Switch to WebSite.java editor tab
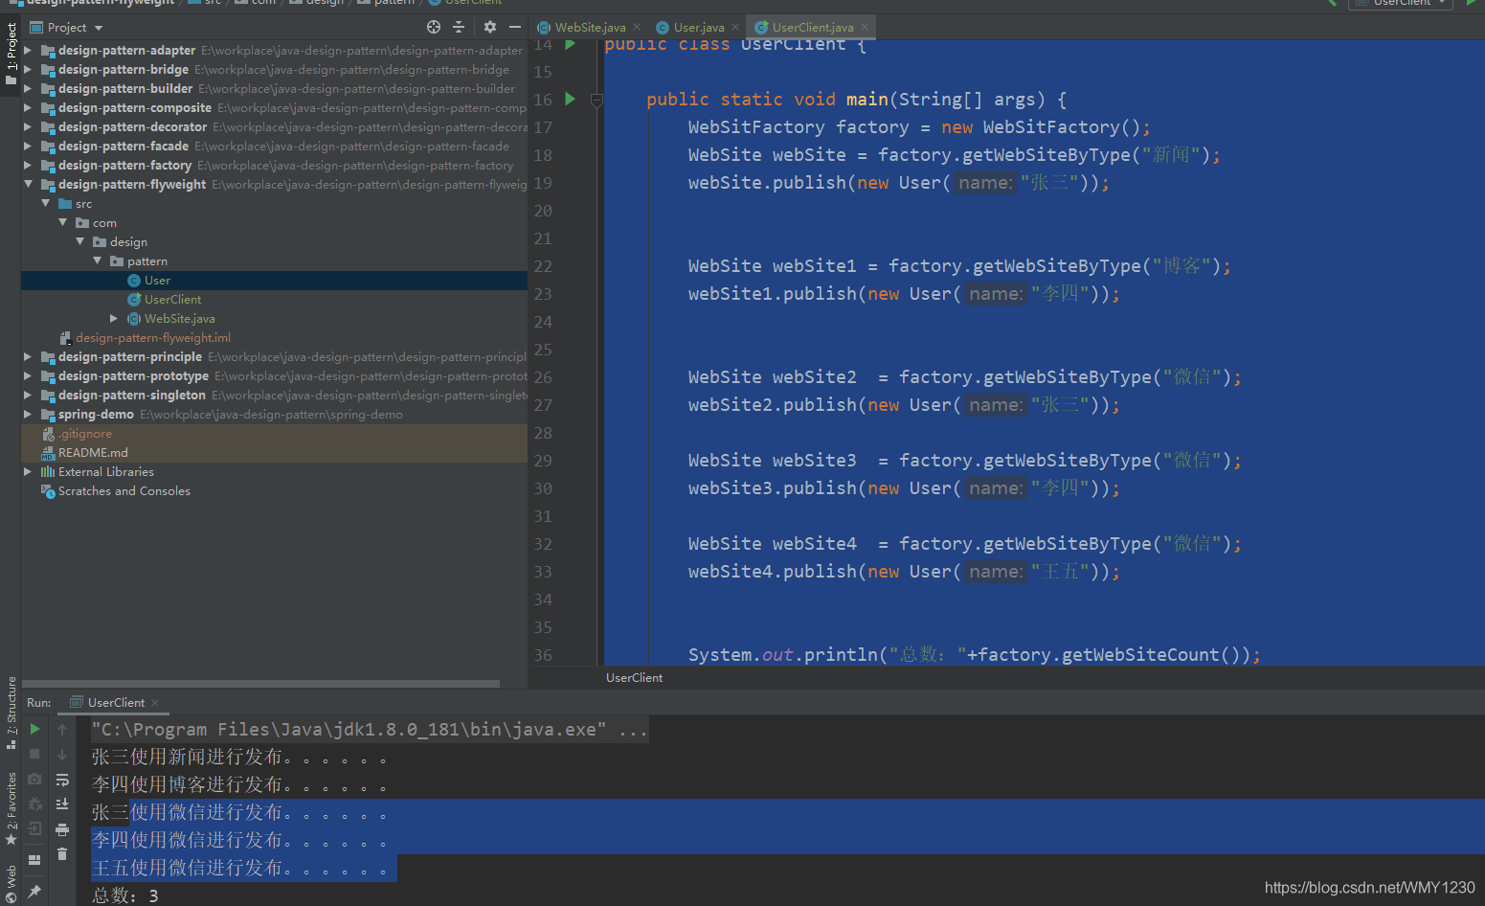 click(x=590, y=27)
